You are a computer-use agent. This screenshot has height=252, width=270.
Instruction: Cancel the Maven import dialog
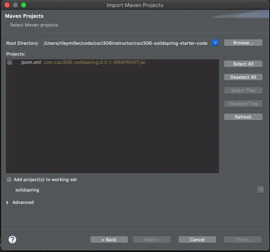(197, 240)
